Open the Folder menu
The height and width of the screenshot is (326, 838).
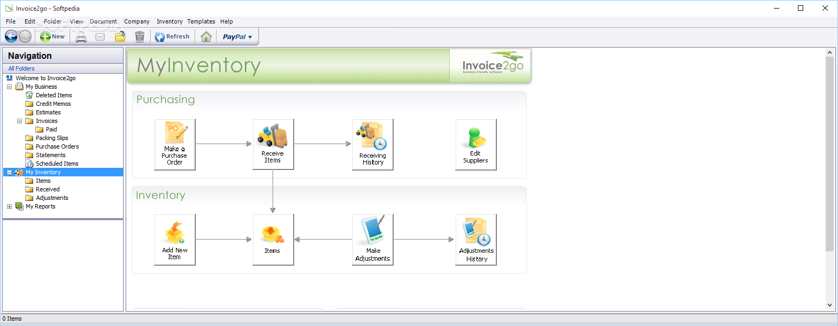tap(53, 21)
